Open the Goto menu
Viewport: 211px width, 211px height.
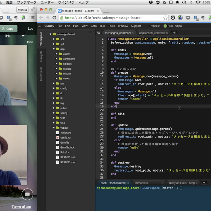94,26
